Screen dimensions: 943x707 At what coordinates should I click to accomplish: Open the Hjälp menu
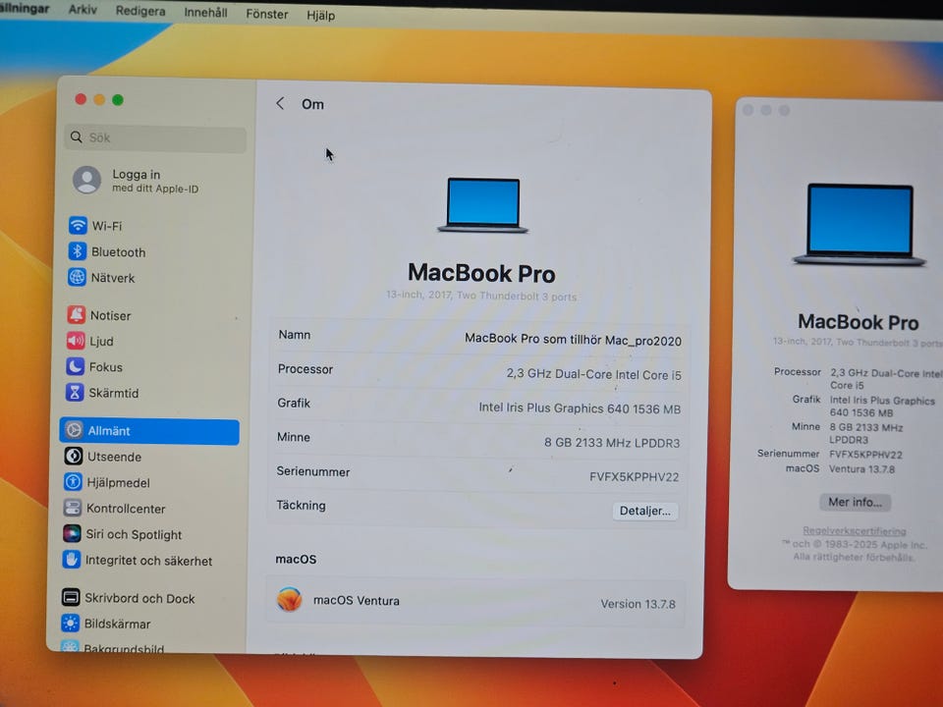point(320,15)
